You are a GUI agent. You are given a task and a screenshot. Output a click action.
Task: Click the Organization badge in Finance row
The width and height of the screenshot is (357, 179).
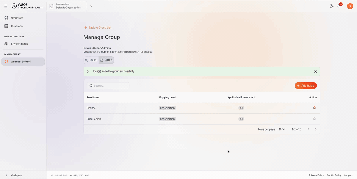167,108
